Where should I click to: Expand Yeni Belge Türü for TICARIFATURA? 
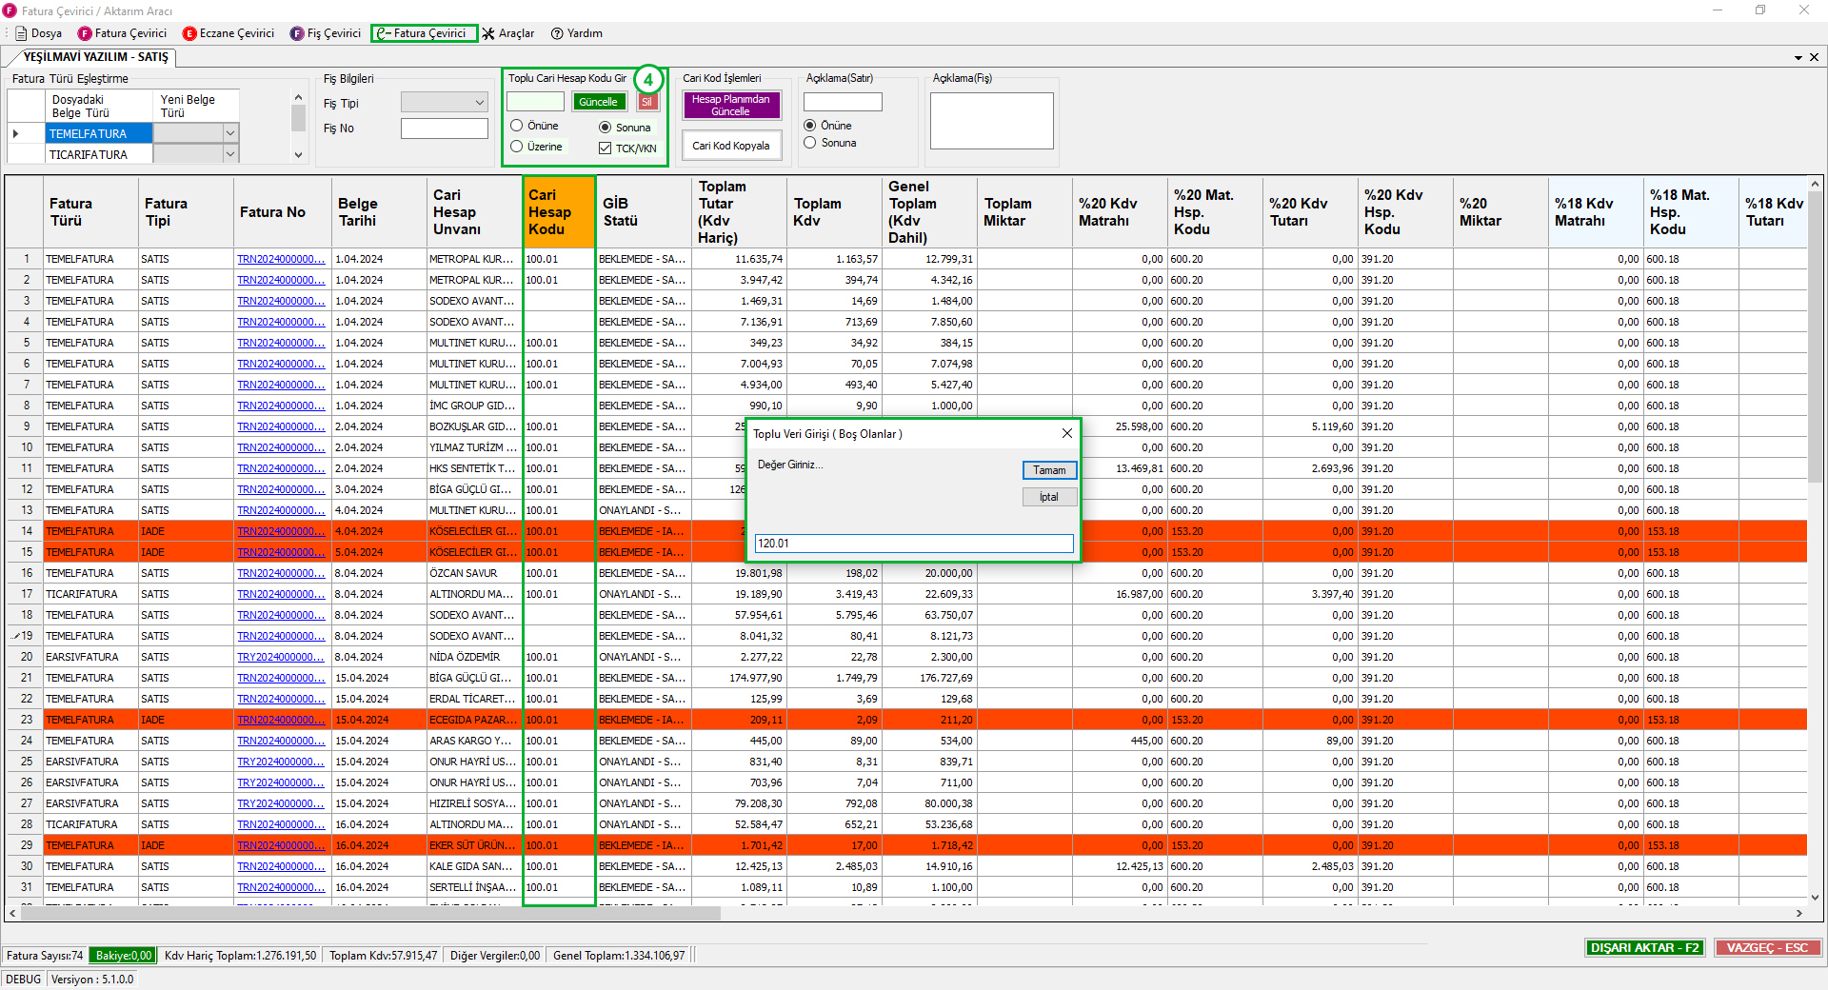click(229, 154)
